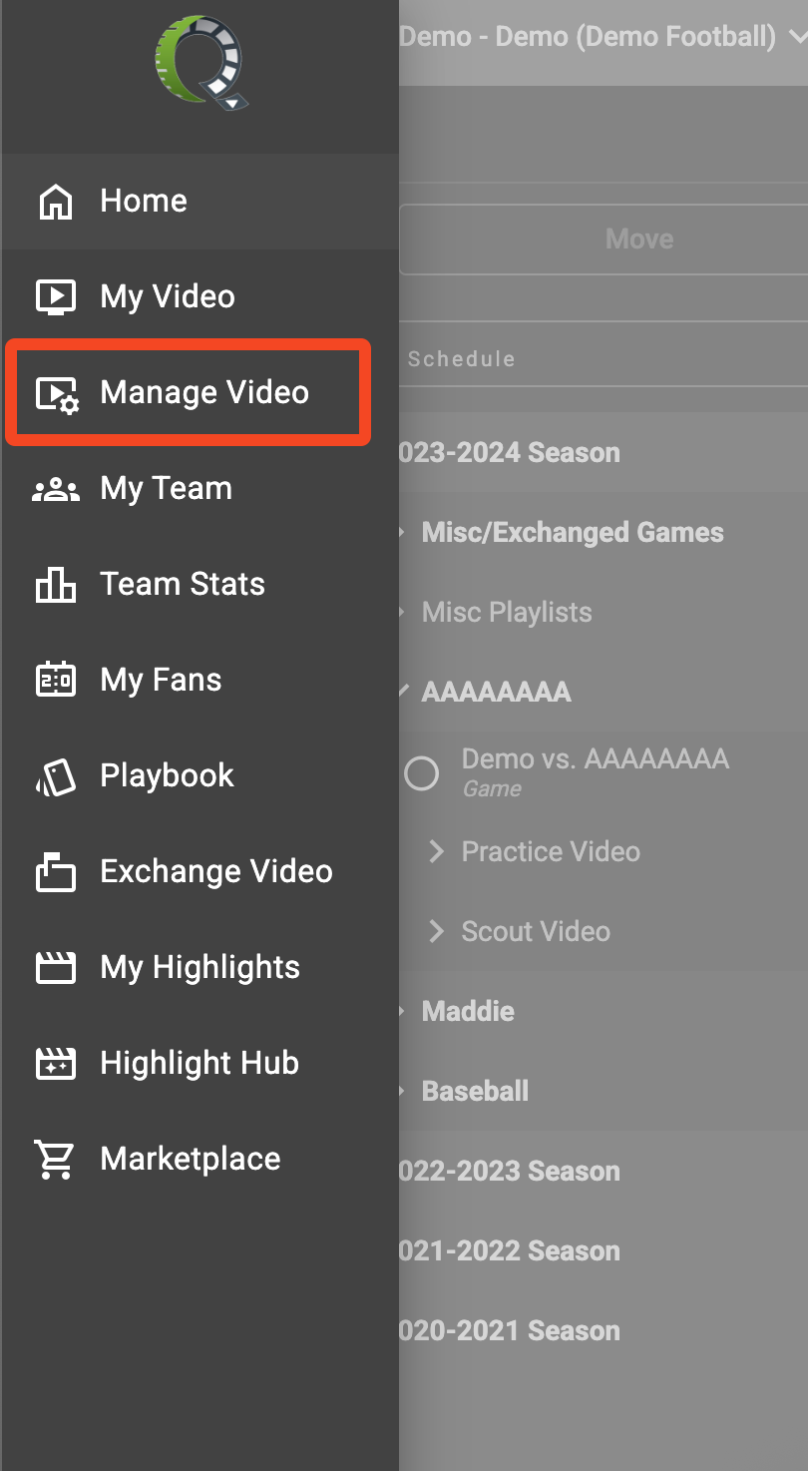Open the 2020-2021 Season row
Image resolution: width=808 pixels, height=1471 pixels.
(x=604, y=1330)
